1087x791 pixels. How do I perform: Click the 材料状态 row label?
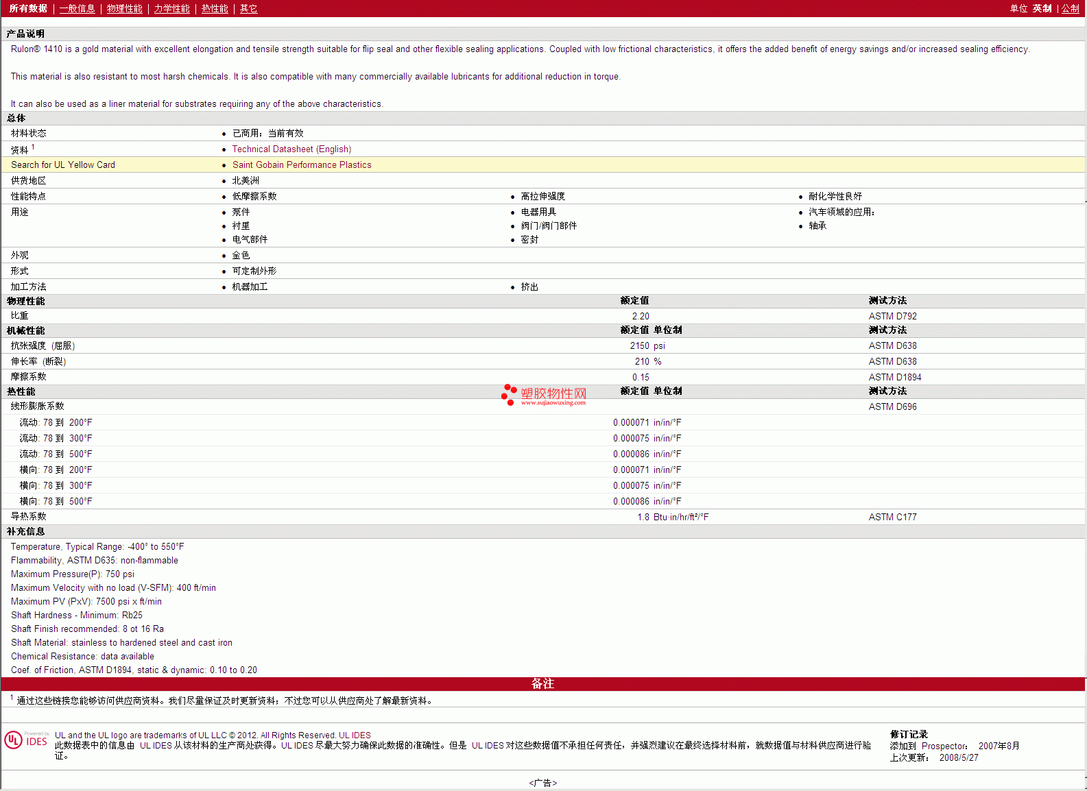tap(28, 134)
